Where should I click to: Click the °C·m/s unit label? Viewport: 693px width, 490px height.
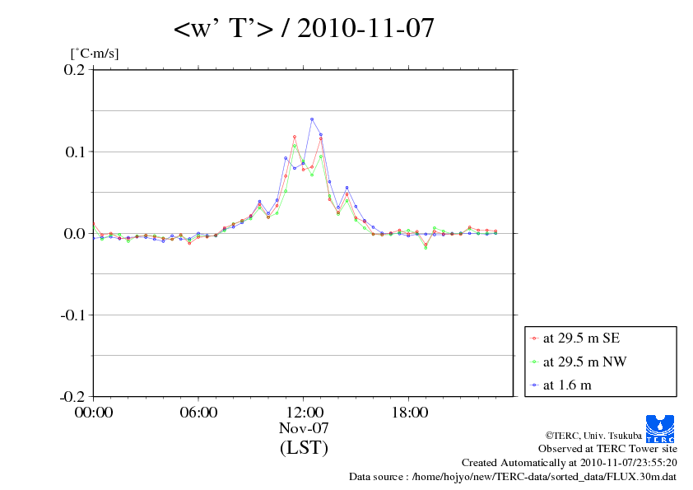click(x=95, y=54)
